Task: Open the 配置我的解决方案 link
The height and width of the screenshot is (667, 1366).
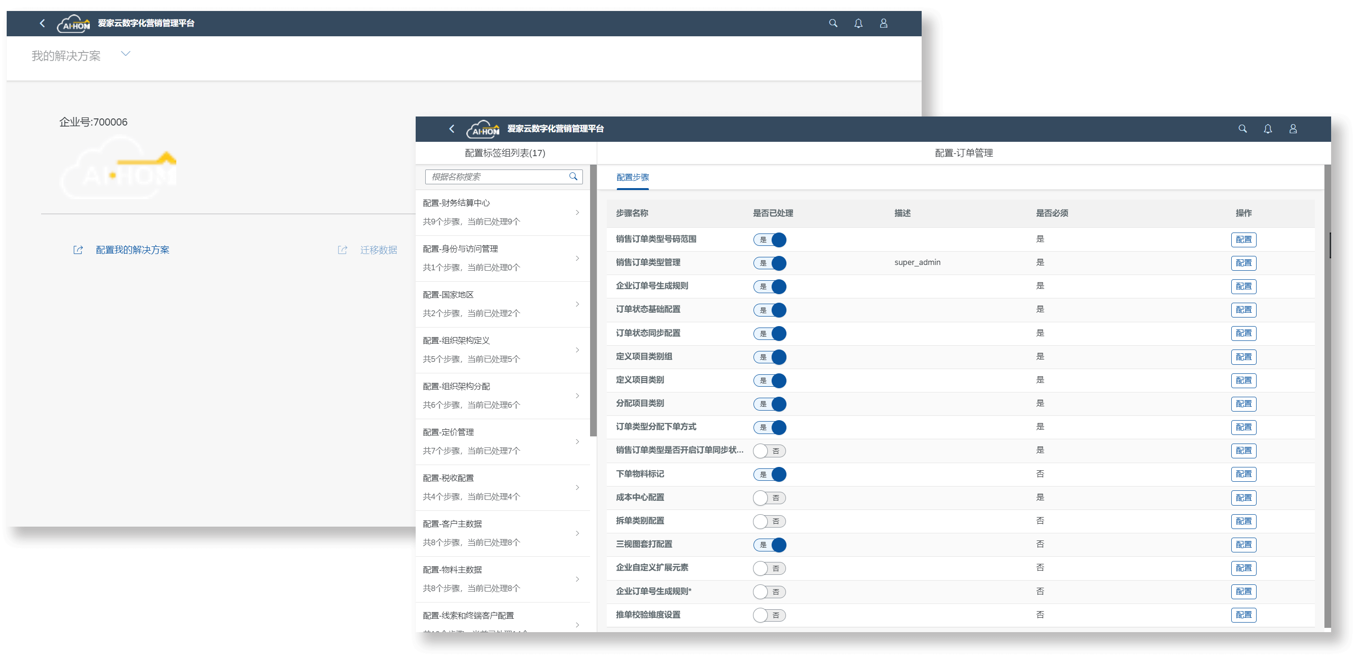Action: tap(132, 250)
